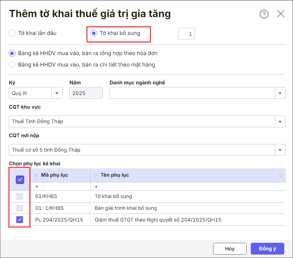Click the supplementary declaration number field
This screenshot has width=293, height=258.
point(186,34)
